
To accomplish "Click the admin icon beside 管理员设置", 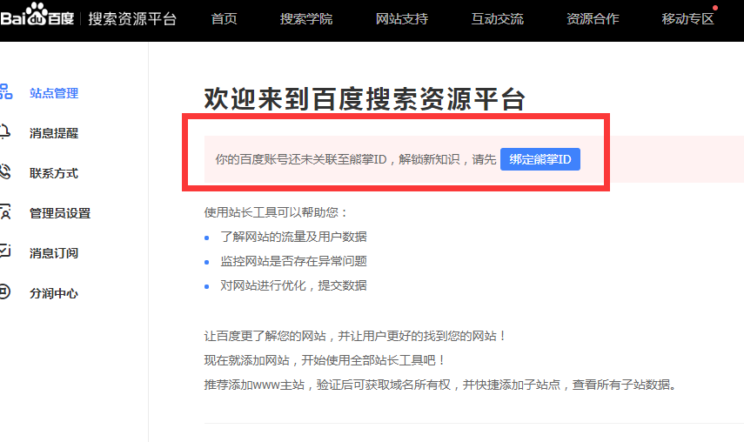I will coord(4,212).
